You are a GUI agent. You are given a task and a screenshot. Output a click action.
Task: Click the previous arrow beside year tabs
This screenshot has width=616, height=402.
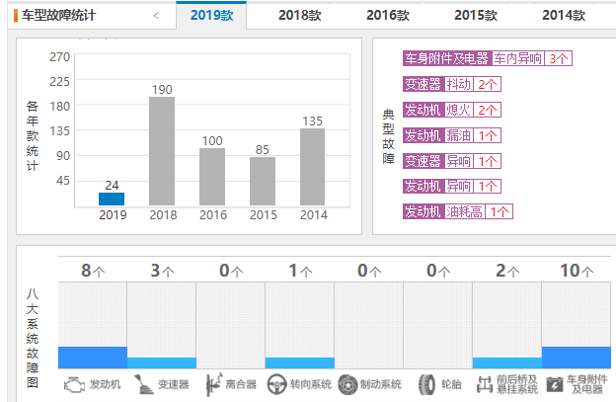pyautogui.click(x=156, y=16)
